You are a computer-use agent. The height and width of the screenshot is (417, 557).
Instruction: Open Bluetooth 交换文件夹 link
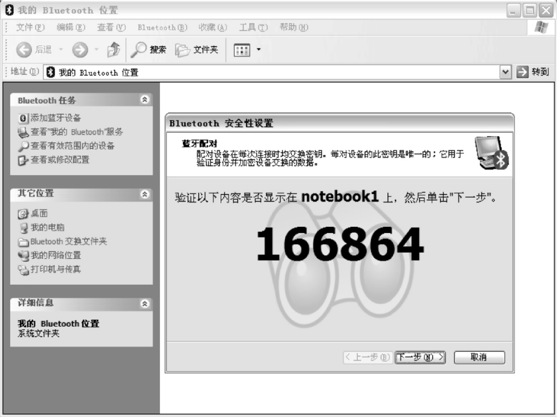(69, 242)
